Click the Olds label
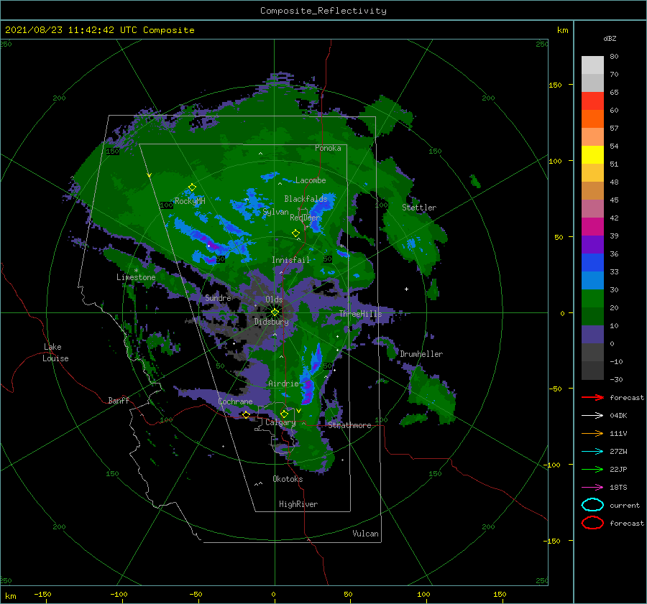647x604 pixels. tap(274, 299)
